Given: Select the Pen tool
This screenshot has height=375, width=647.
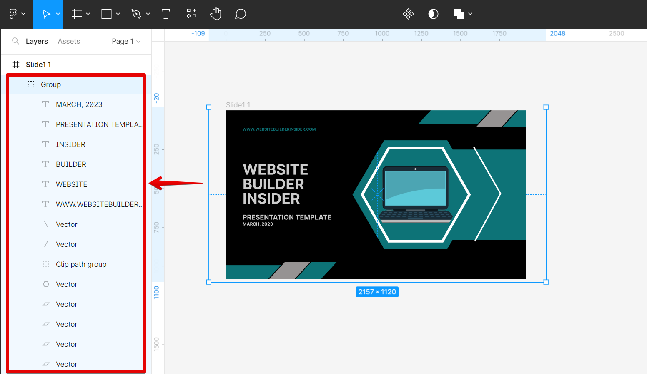Looking at the screenshot, I should pos(136,14).
